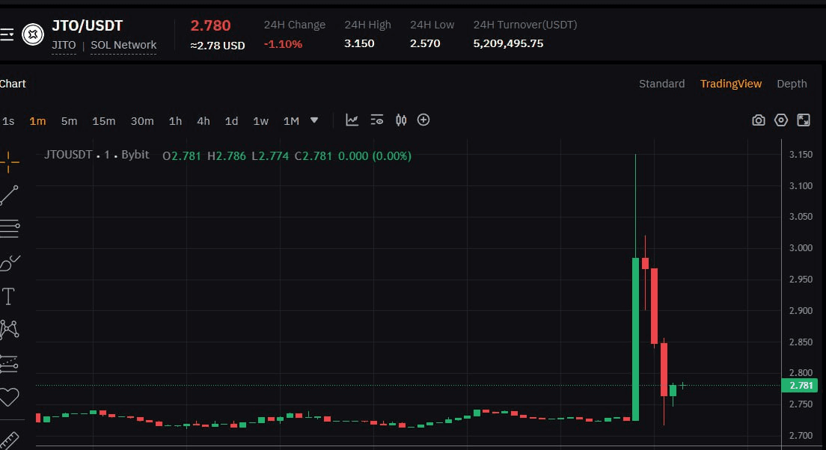
Task: Select the XABCD pattern tool
Action: 10,330
